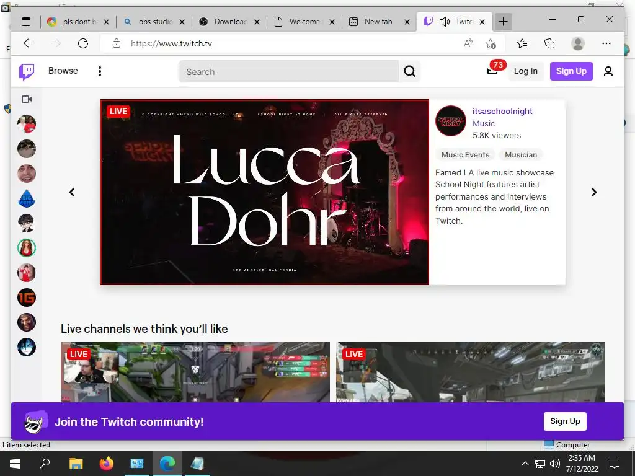The image size is (635, 476).
Task: Select the Music Events tag
Action: tap(465, 154)
